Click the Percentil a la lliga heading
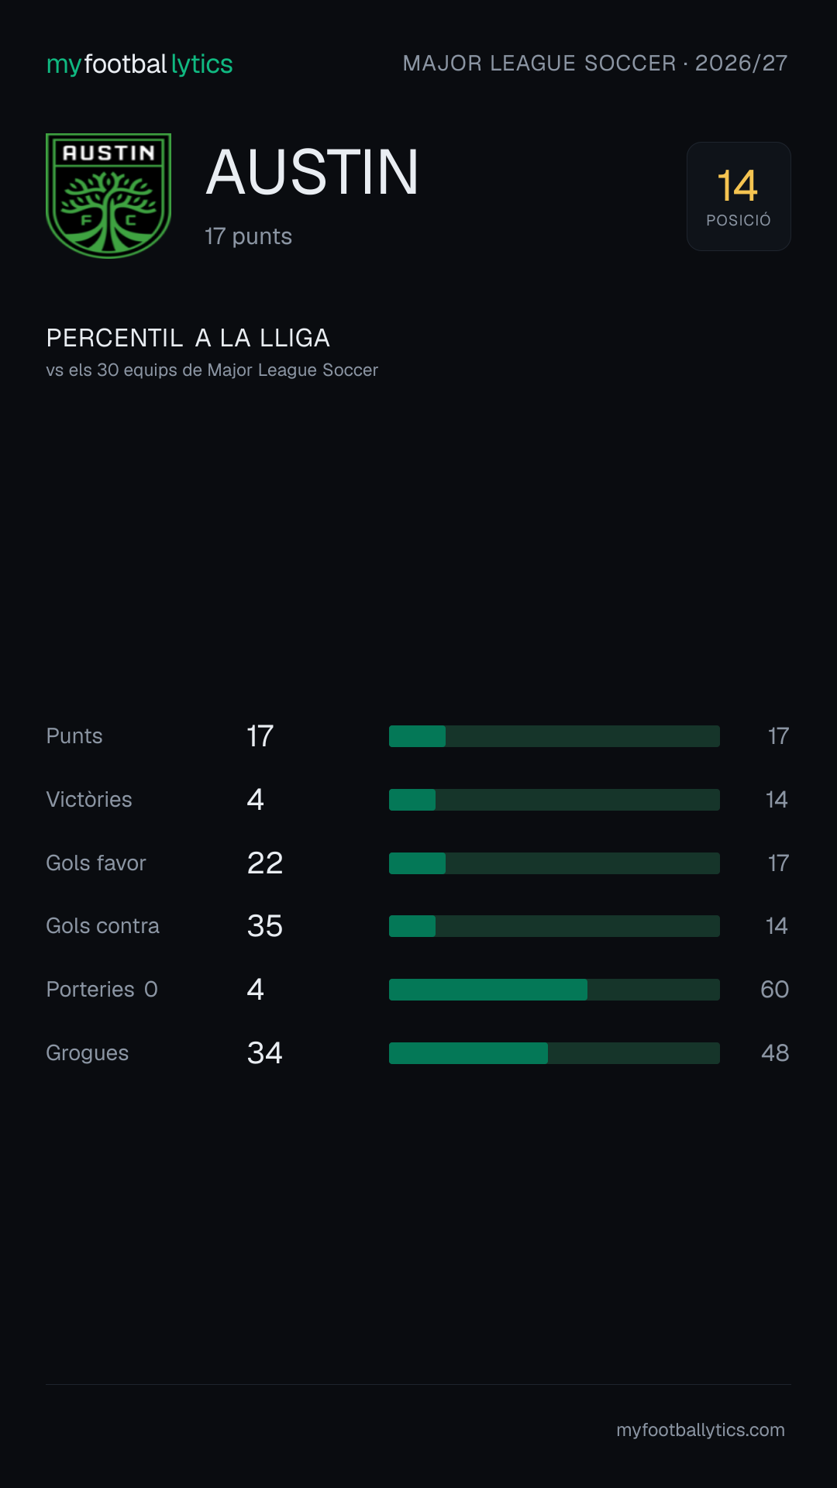837x1488 pixels. coord(188,338)
